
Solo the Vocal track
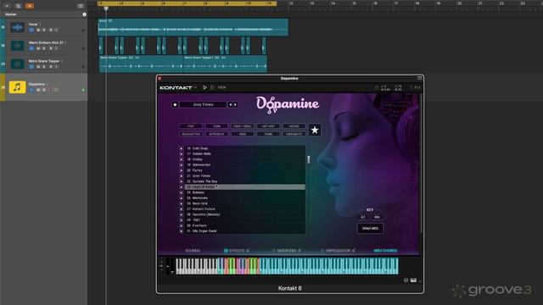(44, 30)
